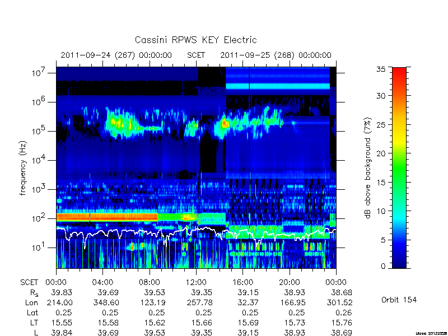448x336 pixels.
Task: Click the SCET row label beside the time axis
Action: [29, 282]
